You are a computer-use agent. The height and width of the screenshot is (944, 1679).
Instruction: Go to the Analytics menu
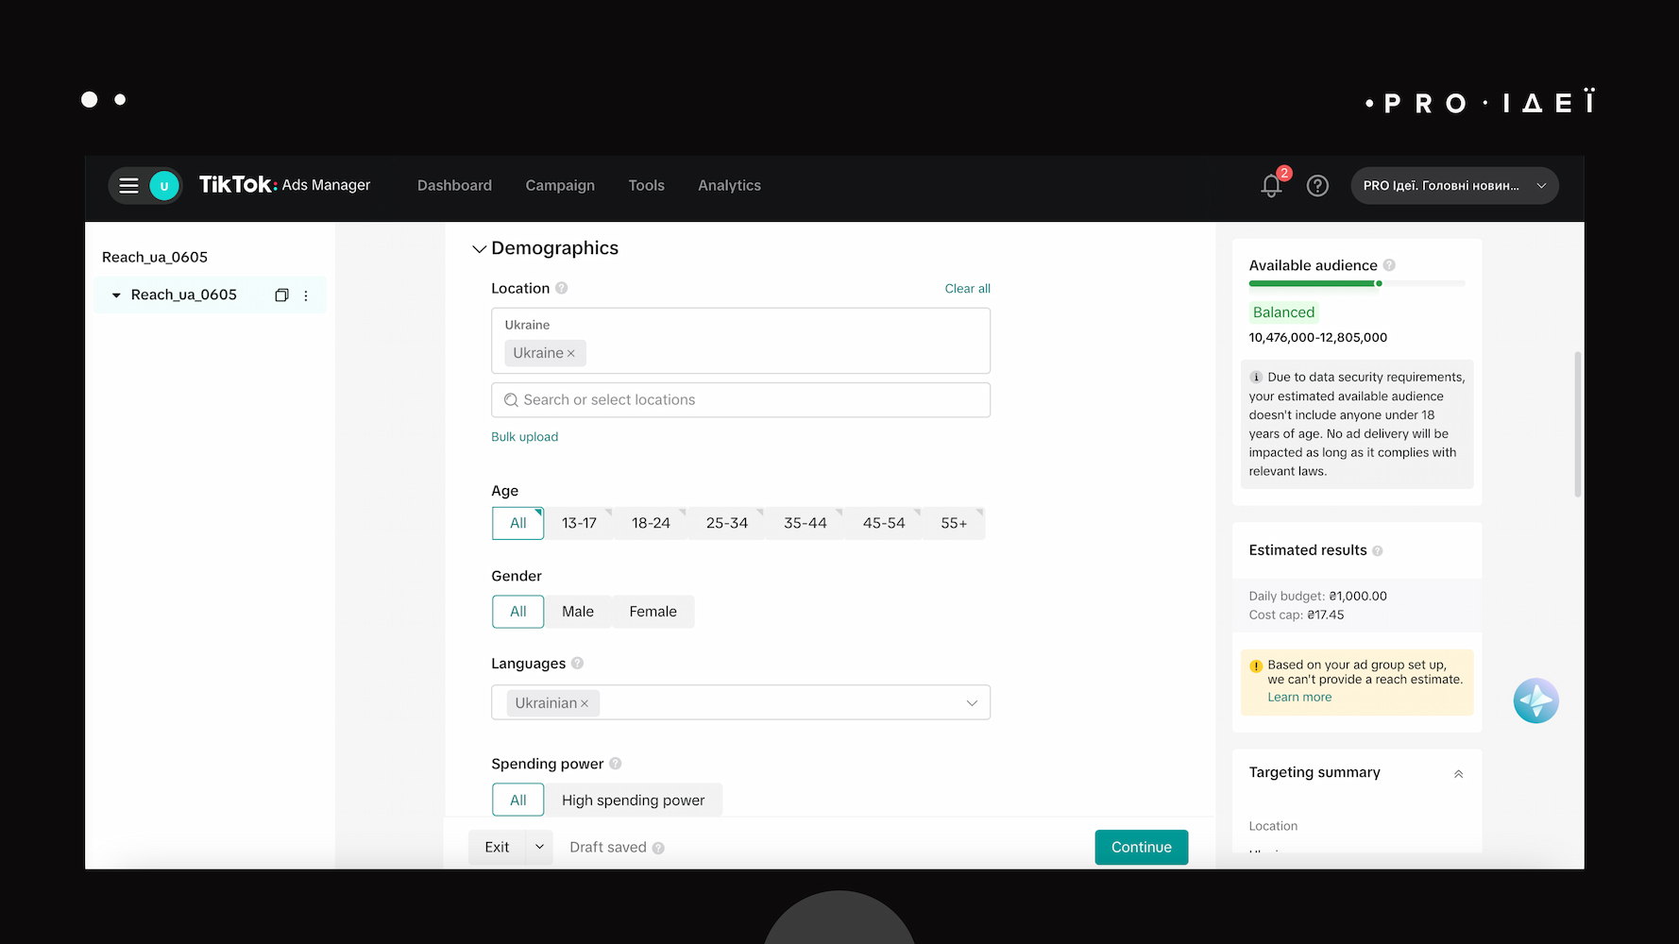pos(729,186)
